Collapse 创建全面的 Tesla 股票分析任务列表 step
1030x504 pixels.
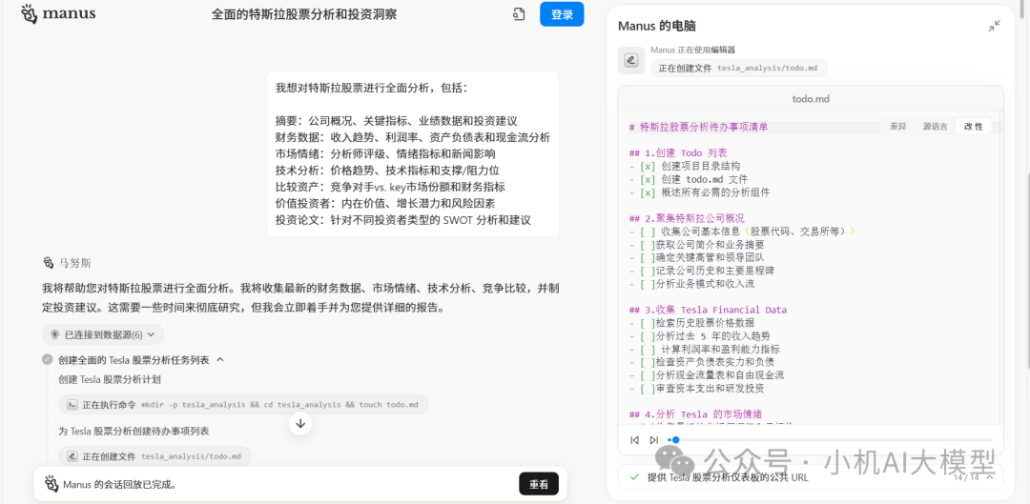coord(220,359)
